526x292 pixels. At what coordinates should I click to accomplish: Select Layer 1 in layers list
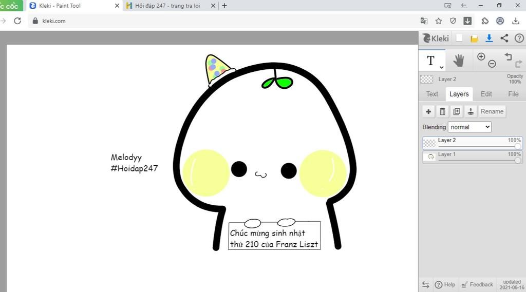click(x=473, y=157)
